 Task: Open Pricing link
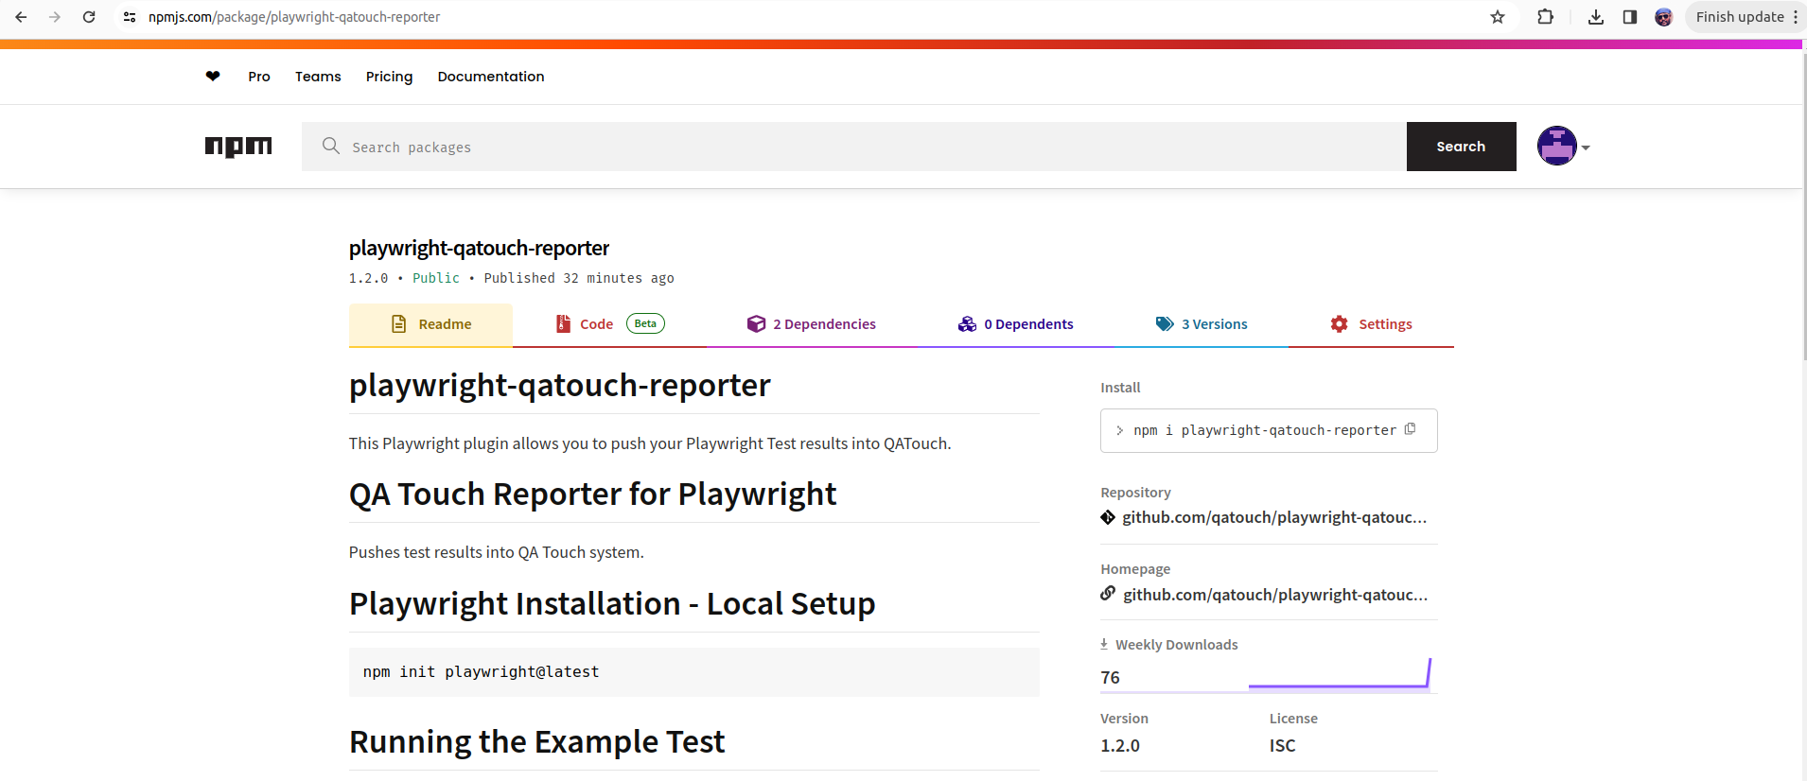[x=390, y=77]
